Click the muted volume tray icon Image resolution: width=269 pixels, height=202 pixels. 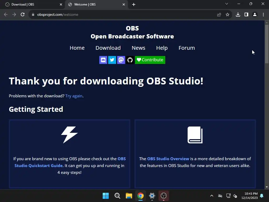pos(235,196)
